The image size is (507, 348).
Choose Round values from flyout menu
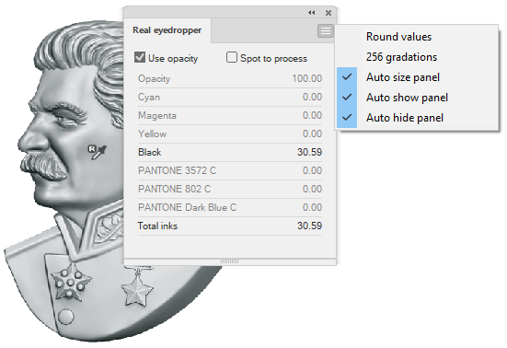click(x=398, y=37)
